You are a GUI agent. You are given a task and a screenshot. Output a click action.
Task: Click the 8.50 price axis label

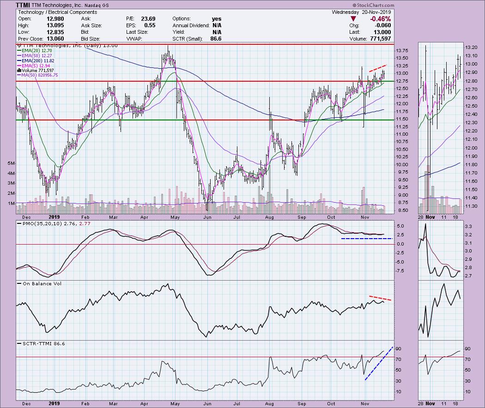[402, 210]
